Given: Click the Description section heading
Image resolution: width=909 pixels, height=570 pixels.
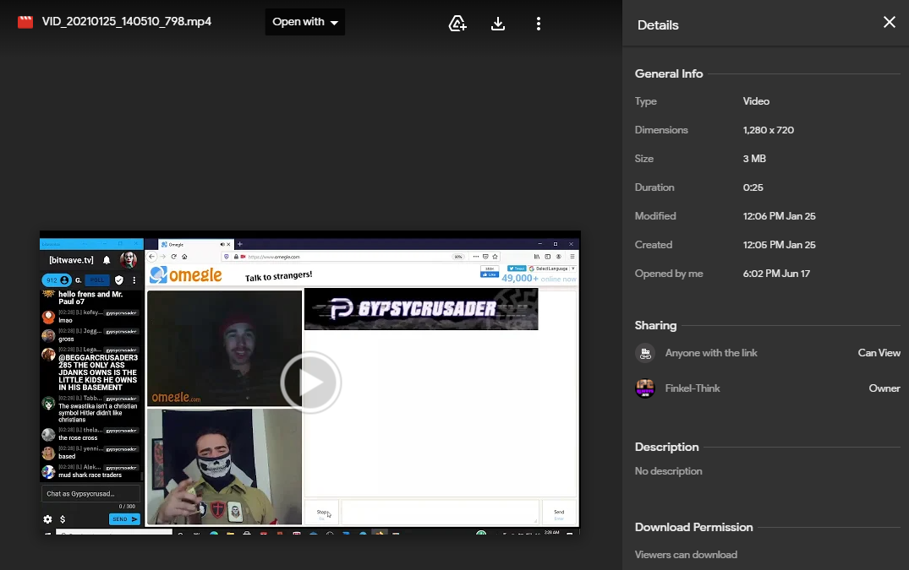Looking at the screenshot, I should pos(666,447).
